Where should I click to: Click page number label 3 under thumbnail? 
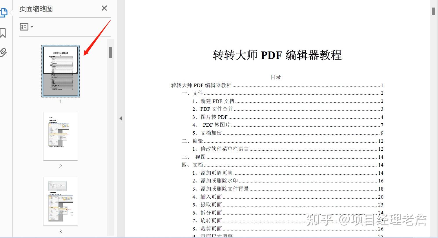[x=61, y=232]
